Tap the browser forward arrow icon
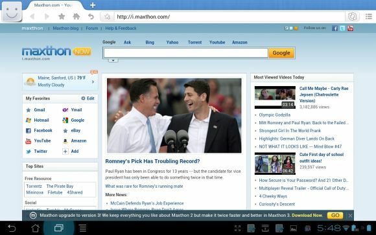This screenshot has height=235, width=376. [x=47, y=17]
